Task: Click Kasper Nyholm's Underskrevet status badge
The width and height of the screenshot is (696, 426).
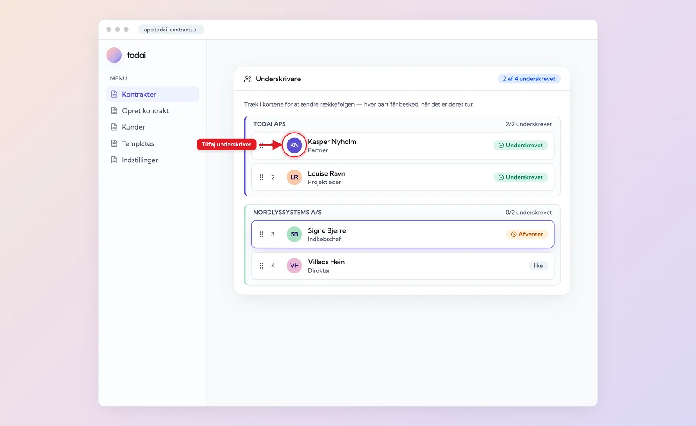Action: click(521, 146)
